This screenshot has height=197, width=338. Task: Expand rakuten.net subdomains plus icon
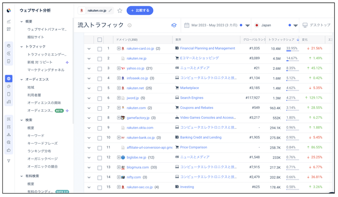118,88
